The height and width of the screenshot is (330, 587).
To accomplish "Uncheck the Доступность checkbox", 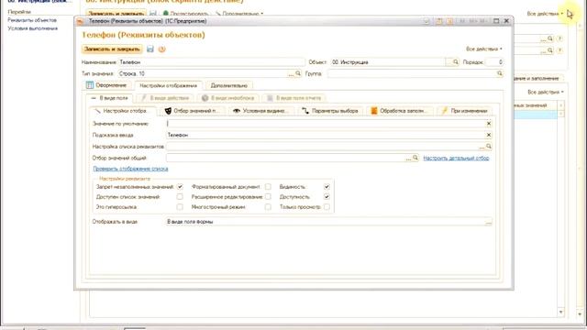I will (x=327, y=196).
